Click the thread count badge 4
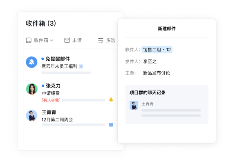Viewport: 233px width, 163px height. click(x=81, y=66)
